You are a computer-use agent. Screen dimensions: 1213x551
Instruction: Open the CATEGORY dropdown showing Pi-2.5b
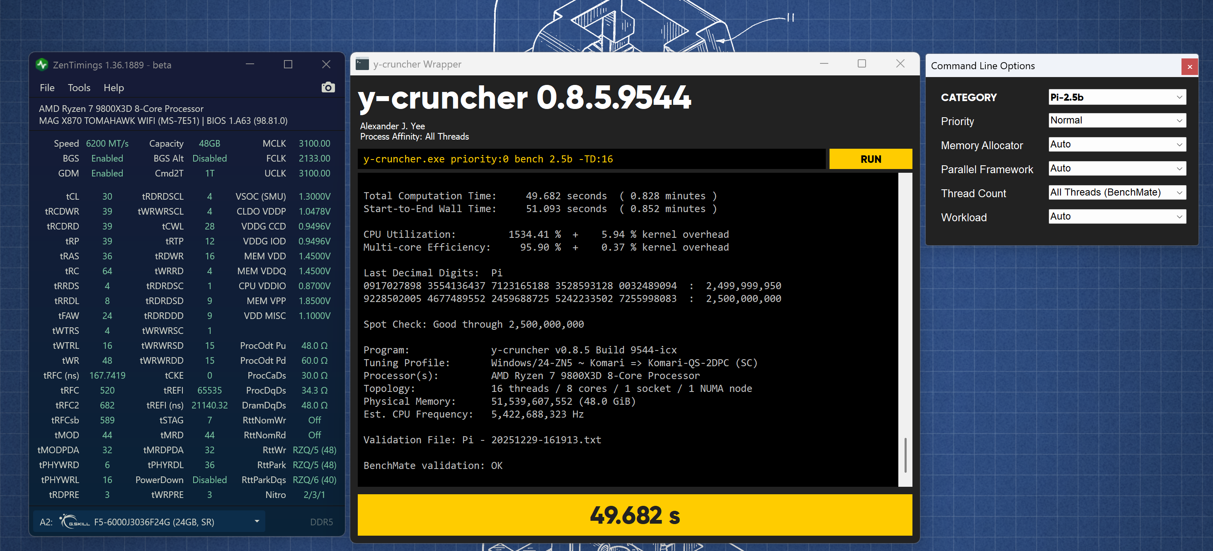click(x=1117, y=97)
